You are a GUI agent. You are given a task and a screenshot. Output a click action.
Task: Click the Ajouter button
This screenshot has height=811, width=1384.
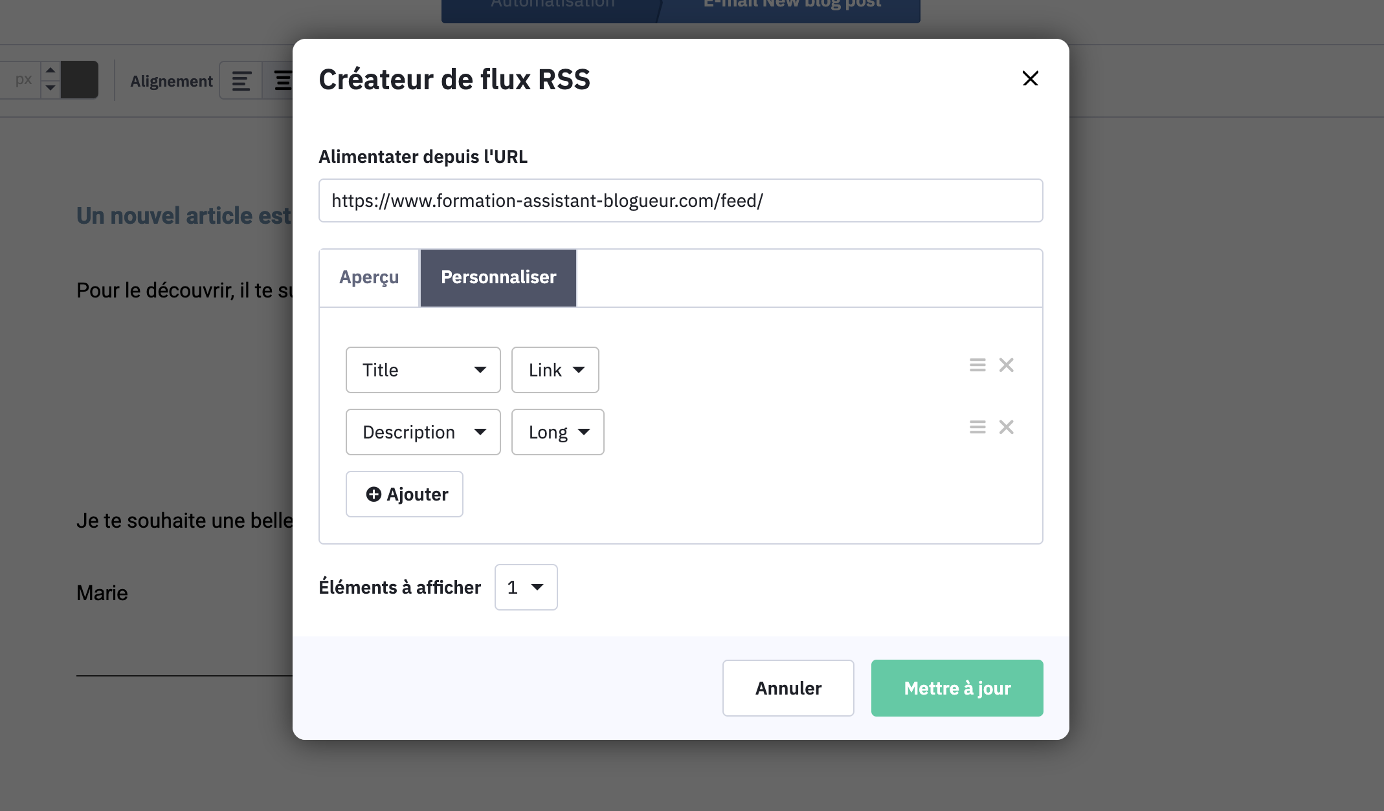click(405, 494)
